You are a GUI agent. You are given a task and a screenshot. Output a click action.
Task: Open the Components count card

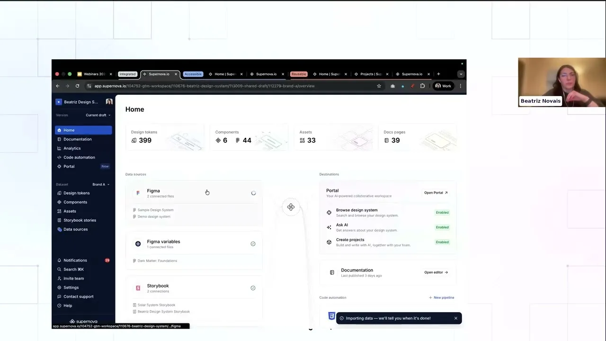249,137
